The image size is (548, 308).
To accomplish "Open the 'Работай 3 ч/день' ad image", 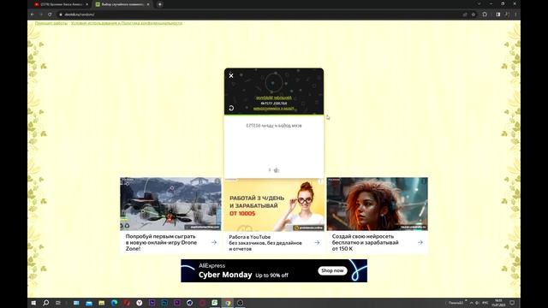I will click(274, 205).
